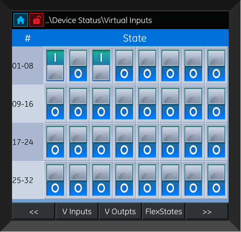Click the Device Status\Virtual Inputs path
The width and height of the screenshot is (241, 232).
99,20
